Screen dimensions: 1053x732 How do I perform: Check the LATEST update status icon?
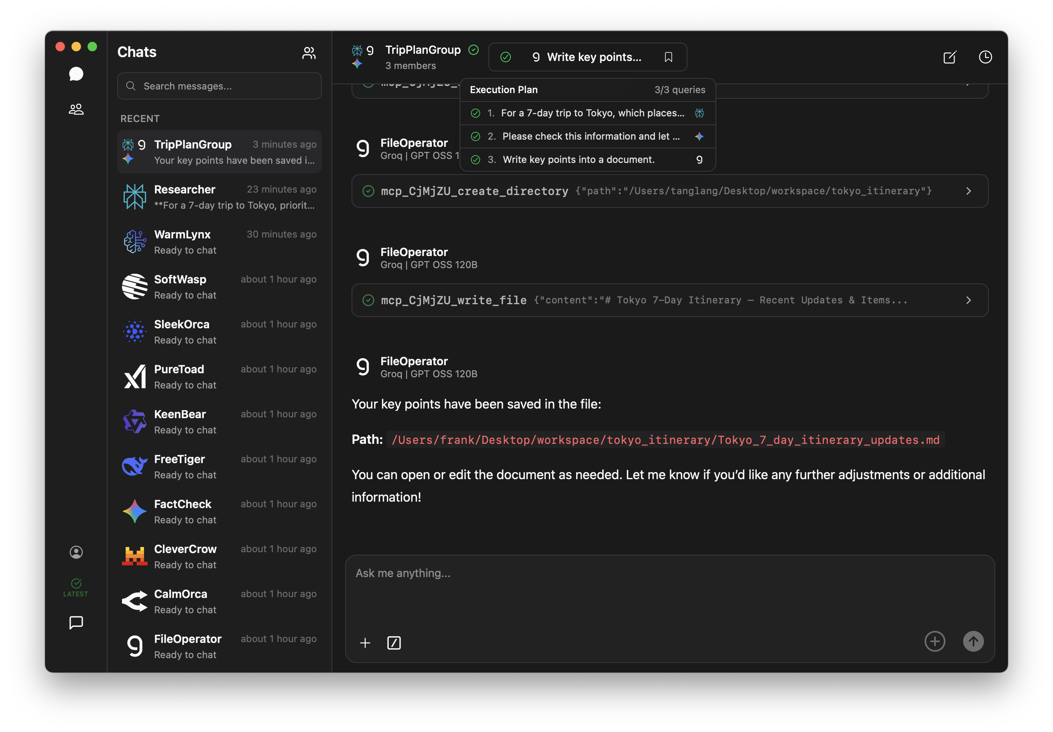[76, 587]
